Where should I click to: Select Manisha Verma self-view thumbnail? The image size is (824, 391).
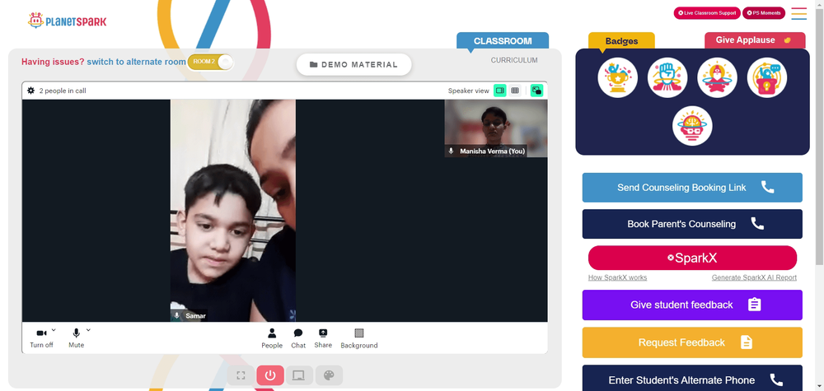click(x=495, y=128)
